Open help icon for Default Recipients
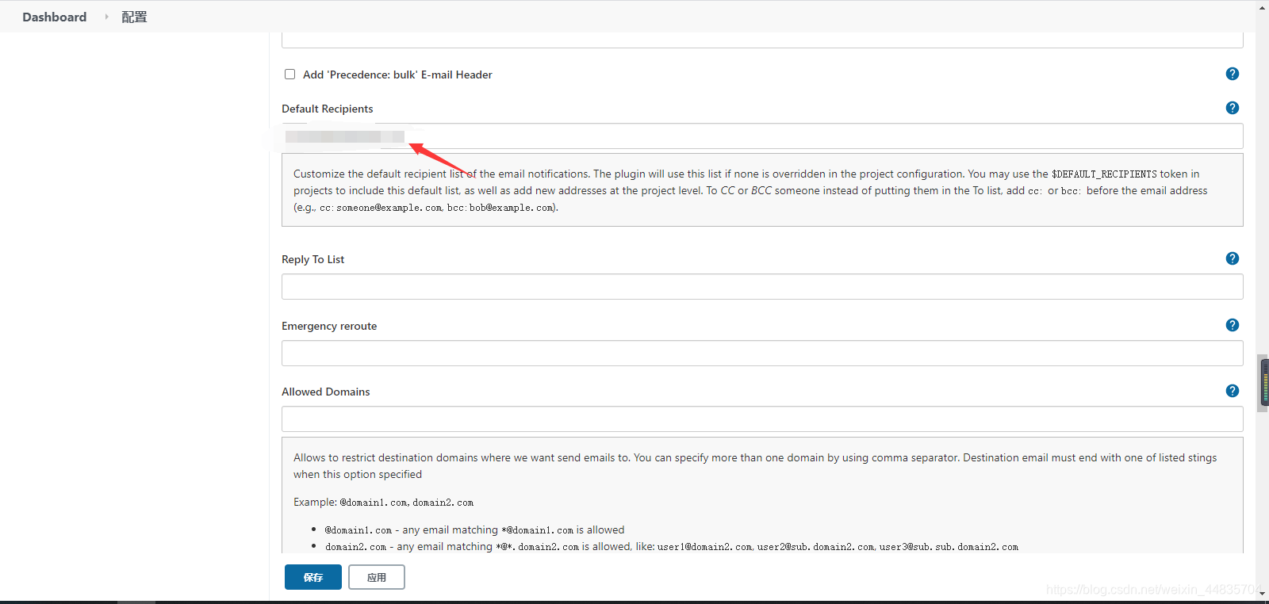The height and width of the screenshot is (604, 1269). (x=1232, y=108)
